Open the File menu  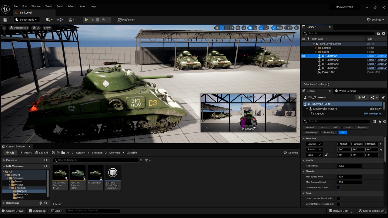[15, 6]
